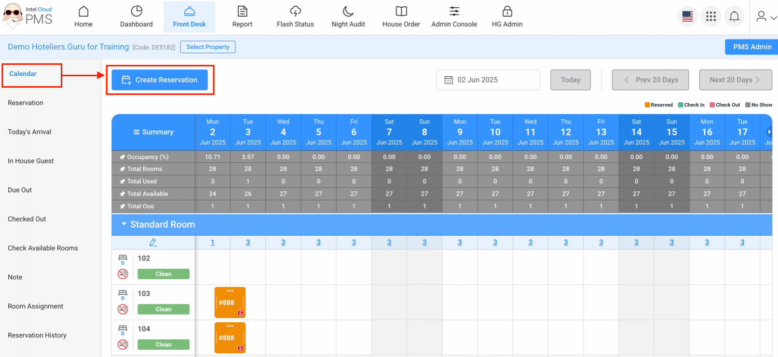
Task: Go to Next 20 Days
Action: click(735, 80)
